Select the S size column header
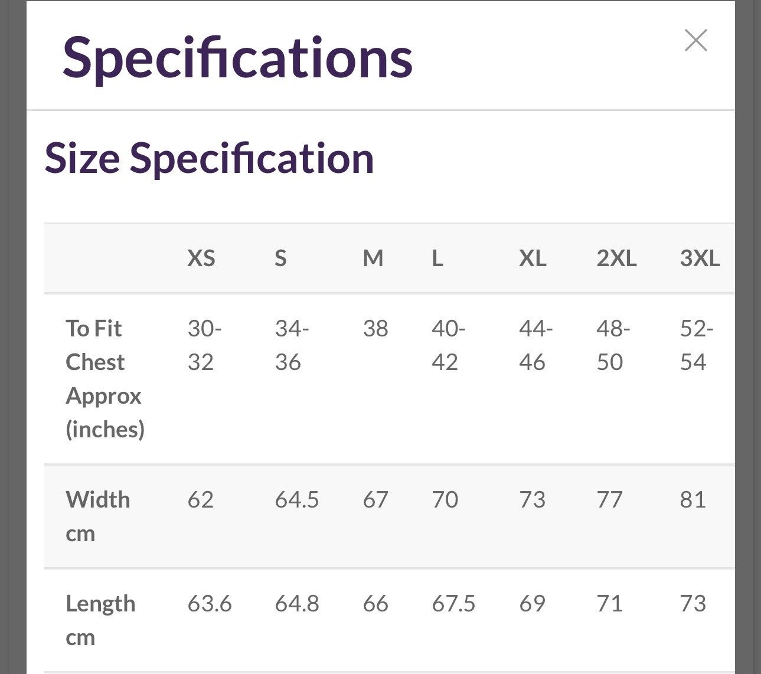This screenshot has width=761, height=674. click(280, 259)
